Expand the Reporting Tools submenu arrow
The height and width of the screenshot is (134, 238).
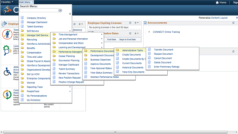[x=70, y=87]
